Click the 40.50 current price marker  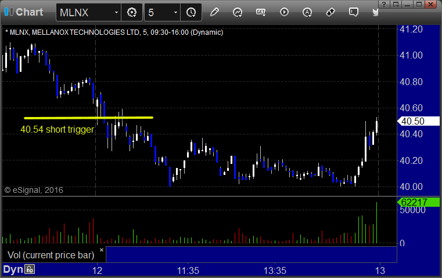(x=418, y=121)
